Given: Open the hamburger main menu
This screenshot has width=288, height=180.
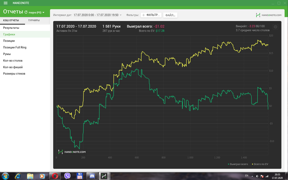Looking at the screenshot, I should click(5, 3).
